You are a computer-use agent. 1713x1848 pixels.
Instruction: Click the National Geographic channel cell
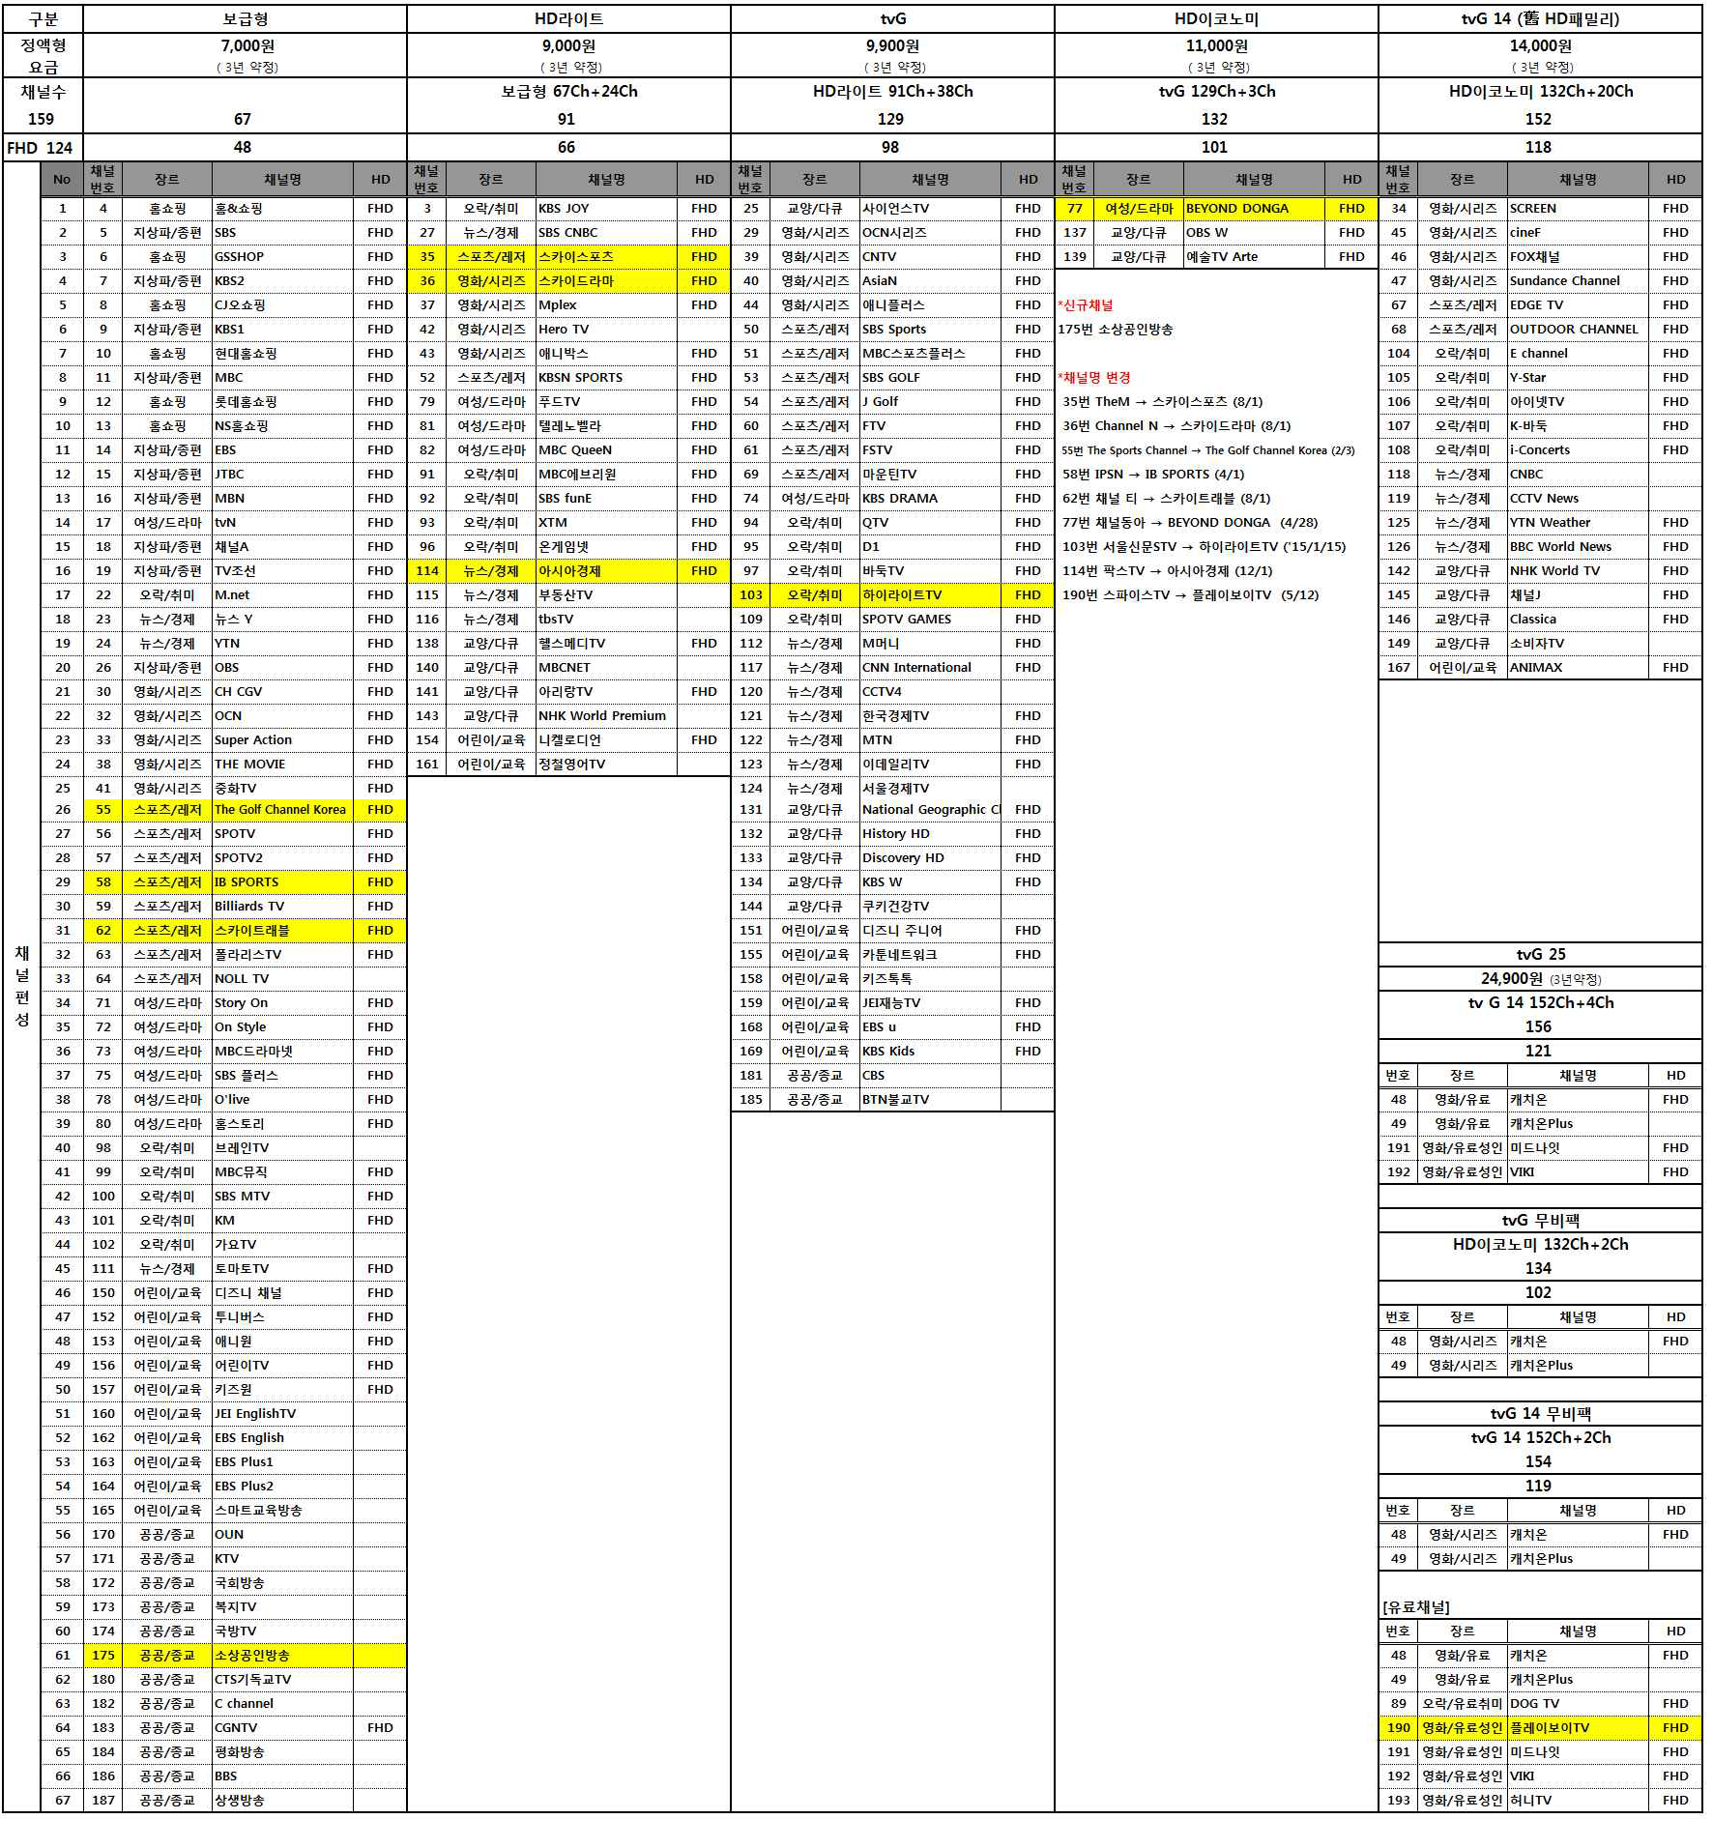[929, 809]
